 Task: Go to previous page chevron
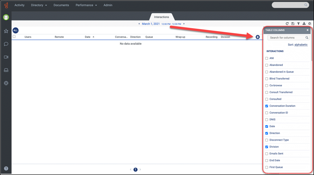coord(131,170)
